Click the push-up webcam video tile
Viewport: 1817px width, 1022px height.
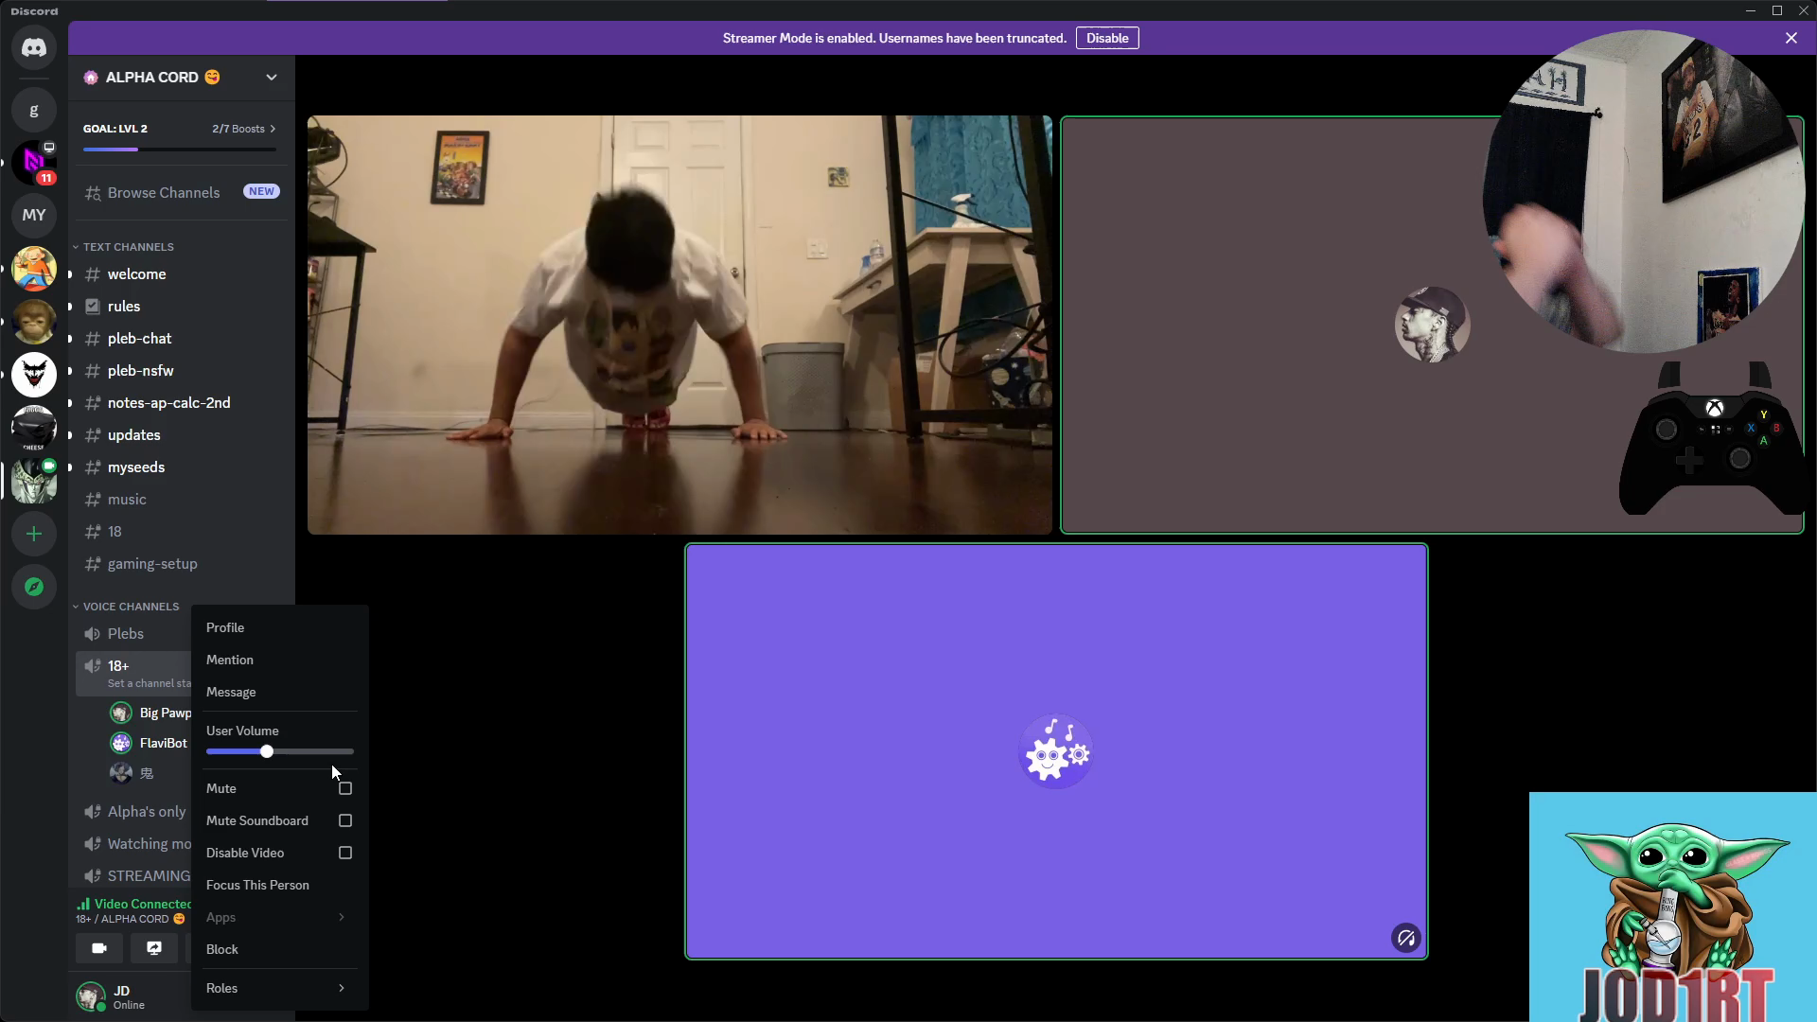point(679,325)
